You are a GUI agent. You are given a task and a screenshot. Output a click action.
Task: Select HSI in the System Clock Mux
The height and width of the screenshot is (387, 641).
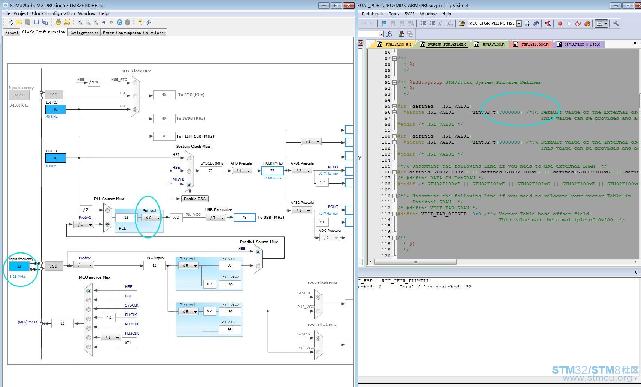pyautogui.click(x=189, y=158)
